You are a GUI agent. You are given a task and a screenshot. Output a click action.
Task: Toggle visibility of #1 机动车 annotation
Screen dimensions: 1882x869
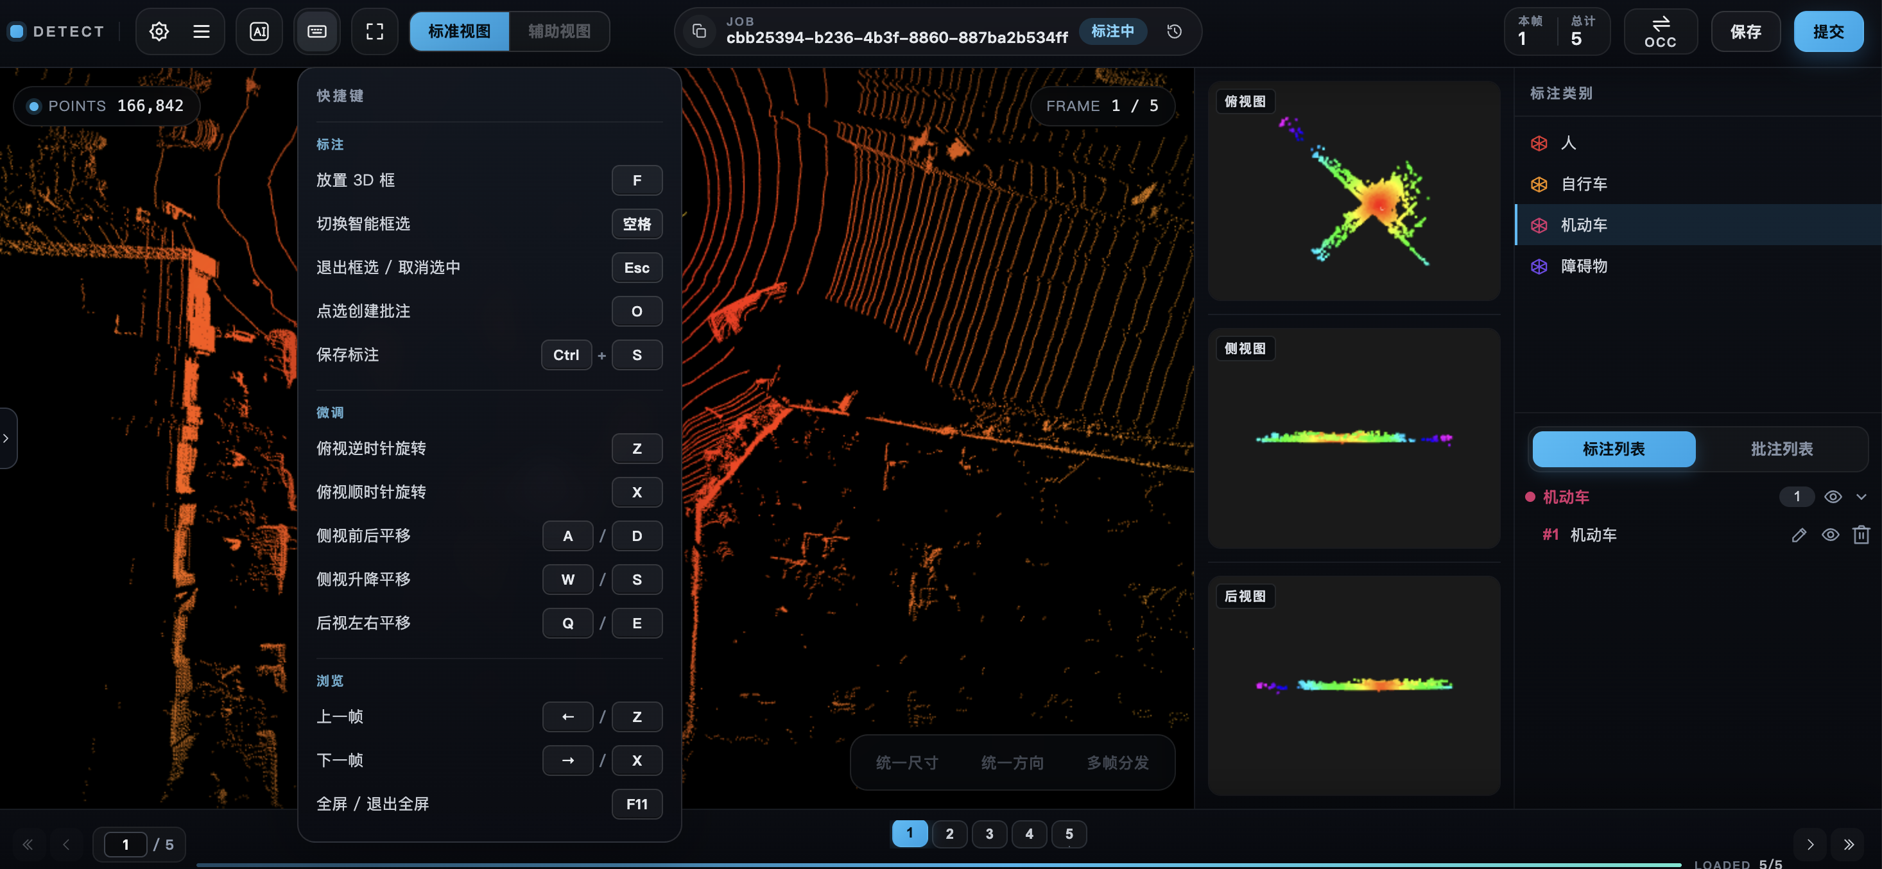tap(1830, 535)
